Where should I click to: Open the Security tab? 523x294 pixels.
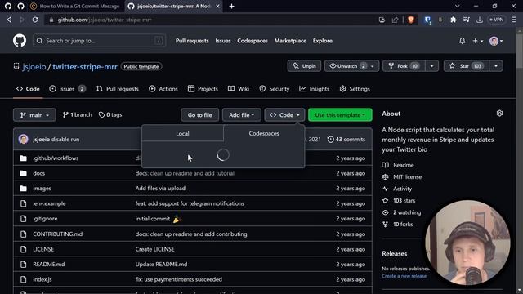coord(275,89)
